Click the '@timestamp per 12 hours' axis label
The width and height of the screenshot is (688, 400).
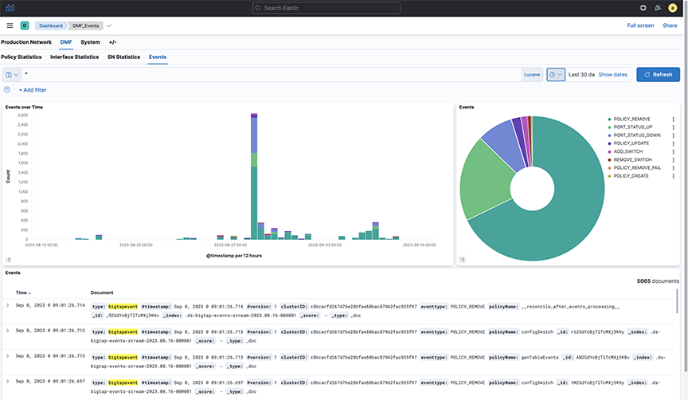[234, 256]
